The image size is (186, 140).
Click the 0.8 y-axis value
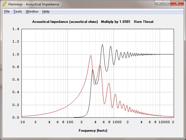(16, 67)
